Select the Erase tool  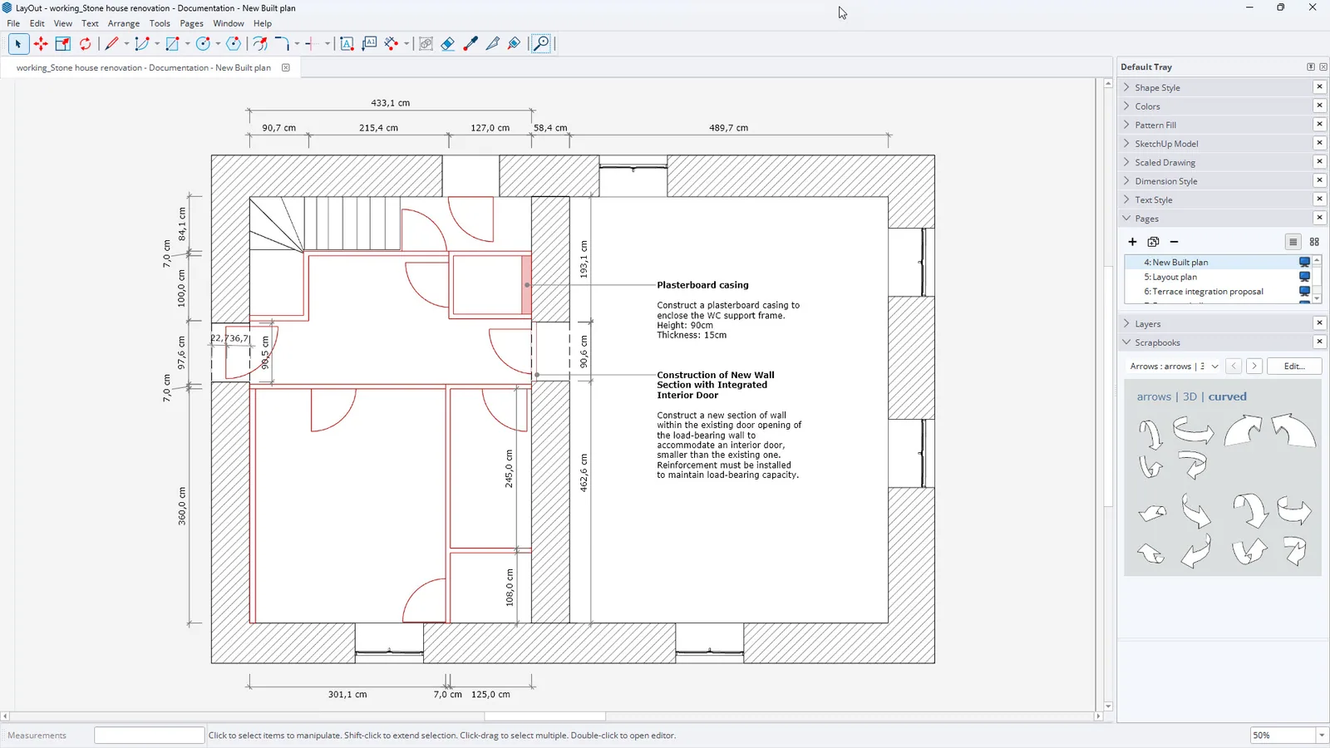[x=448, y=44]
